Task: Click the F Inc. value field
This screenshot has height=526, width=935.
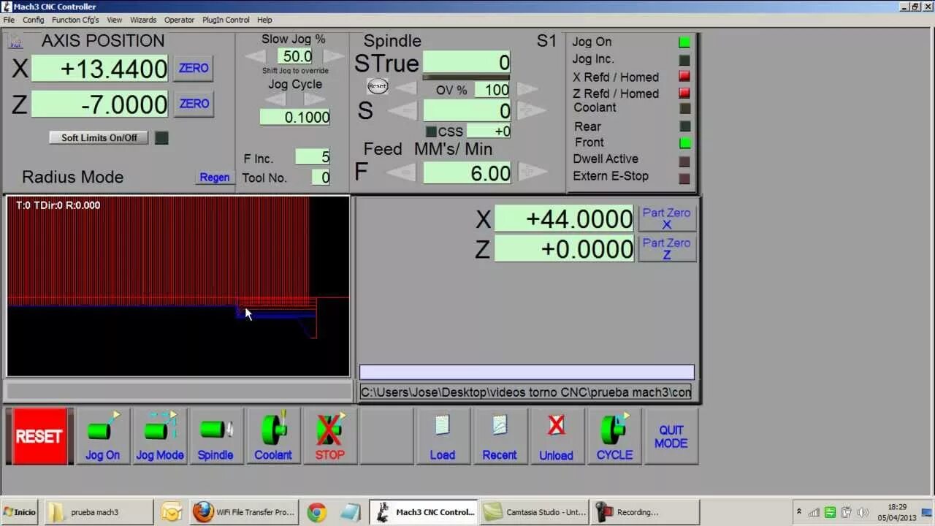Action: click(313, 157)
